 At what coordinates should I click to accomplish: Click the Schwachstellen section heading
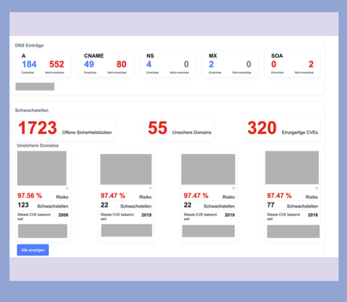[x=32, y=110]
